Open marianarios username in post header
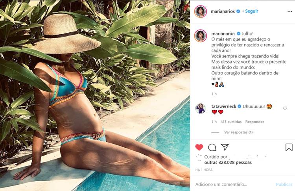Screen dimensions: 295x191 coord(223,11)
